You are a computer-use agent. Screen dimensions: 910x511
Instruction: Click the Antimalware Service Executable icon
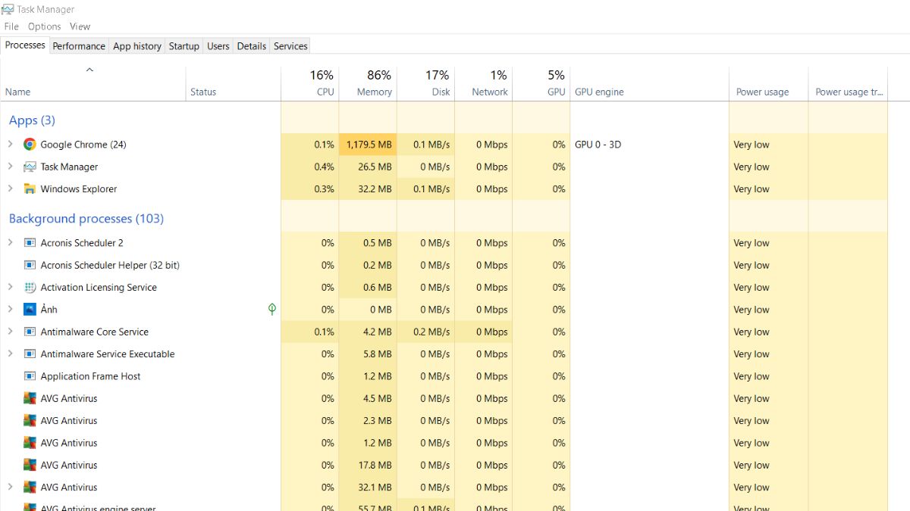tap(29, 354)
